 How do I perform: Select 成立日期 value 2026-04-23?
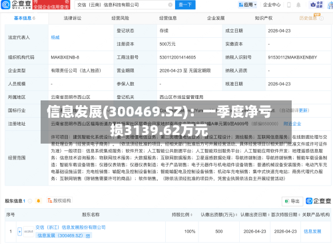pos(279,31)
